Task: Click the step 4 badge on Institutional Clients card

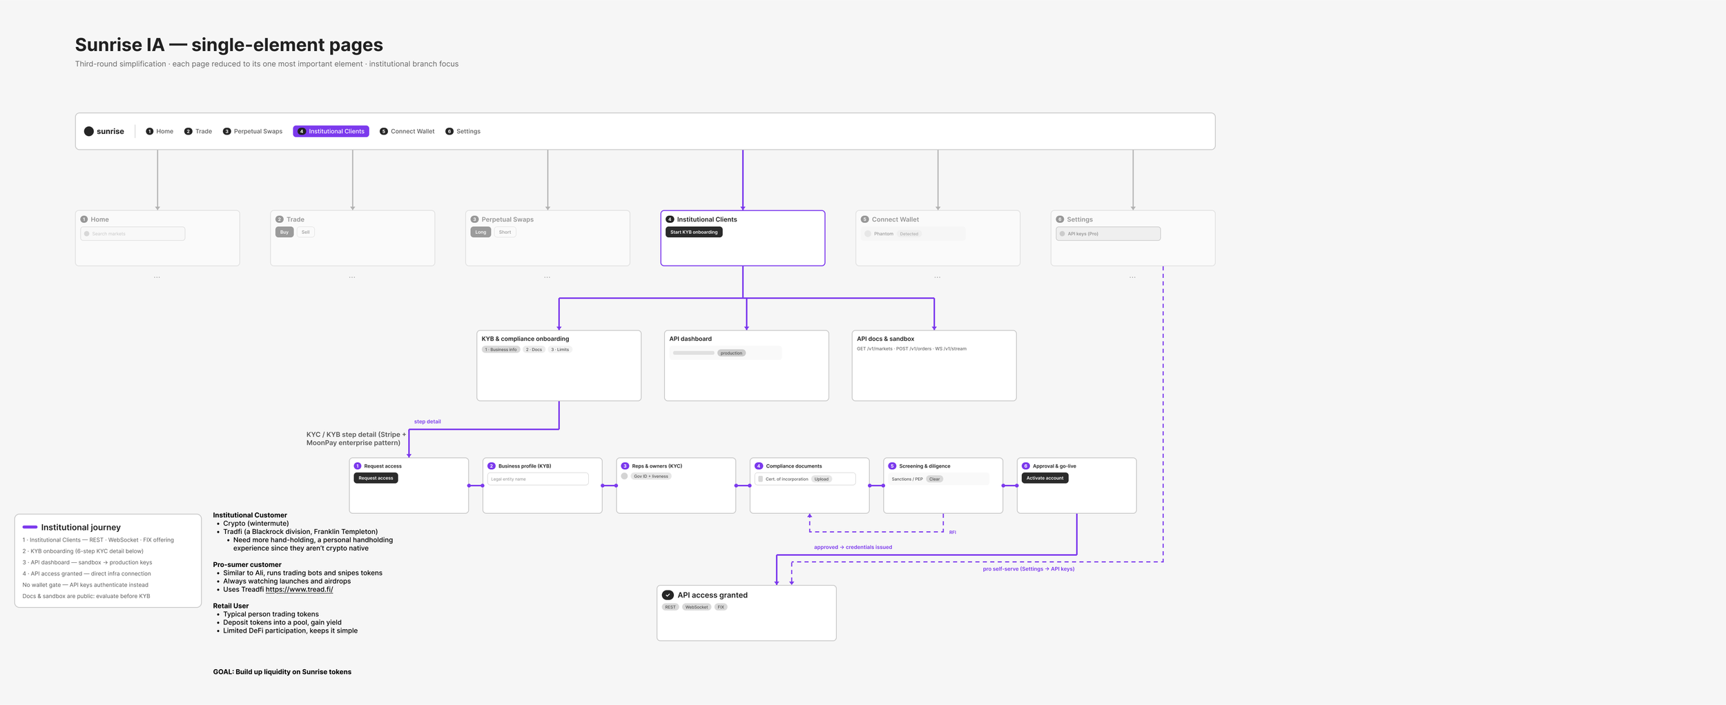Action: (670, 219)
